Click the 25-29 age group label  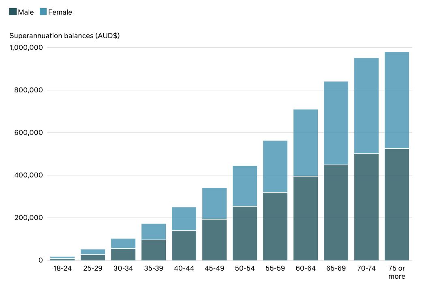click(93, 268)
